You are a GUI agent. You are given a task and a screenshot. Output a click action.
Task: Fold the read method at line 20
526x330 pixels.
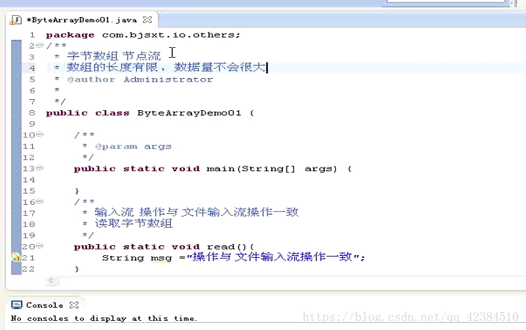(x=39, y=246)
